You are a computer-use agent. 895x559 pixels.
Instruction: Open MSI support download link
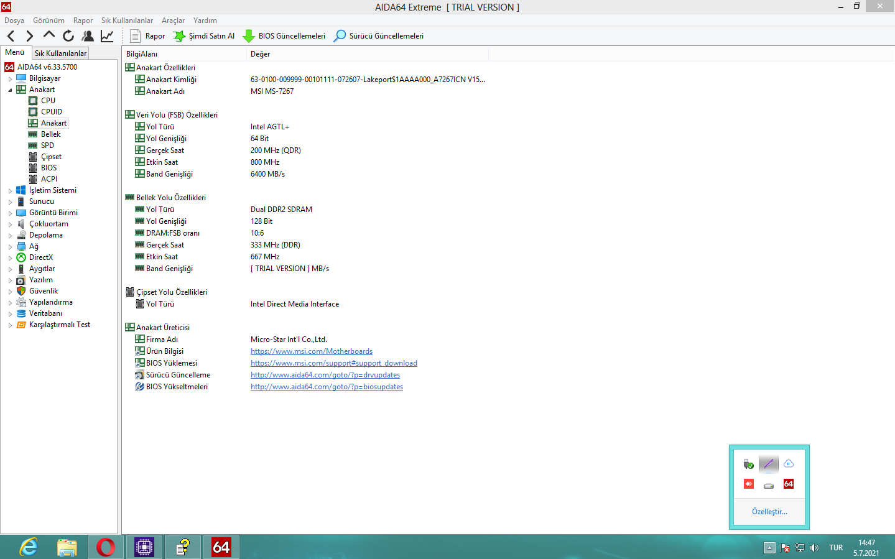pyautogui.click(x=334, y=363)
